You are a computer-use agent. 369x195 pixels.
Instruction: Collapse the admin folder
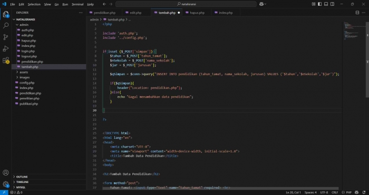[x=17, y=25]
